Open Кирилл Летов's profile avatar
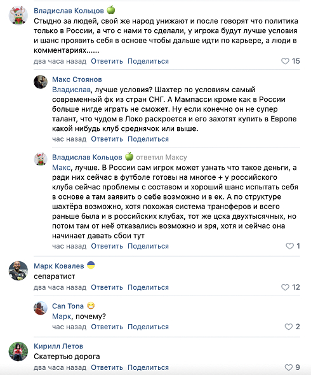311x375 pixels. 18,351
